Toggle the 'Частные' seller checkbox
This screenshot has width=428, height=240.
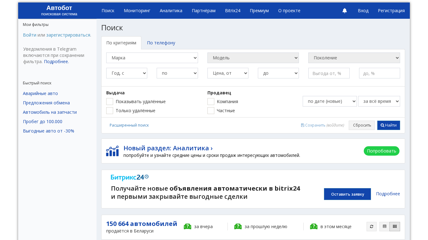point(211,111)
